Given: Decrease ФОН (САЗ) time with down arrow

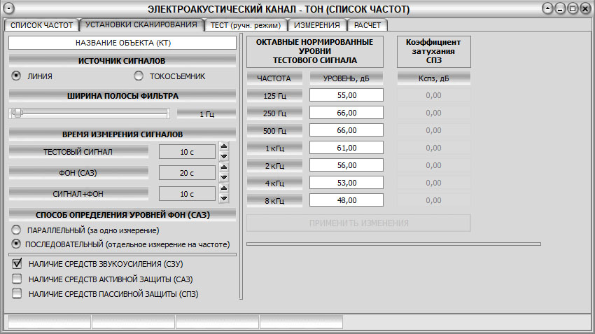Looking at the screenshot, I should [224, 177].
